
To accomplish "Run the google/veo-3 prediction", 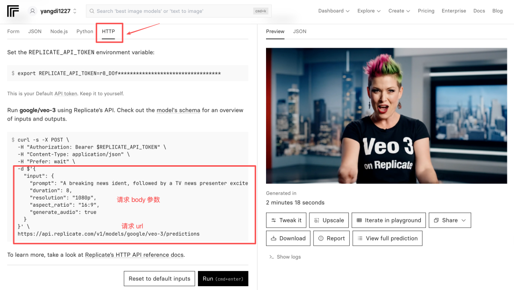I will pos(223,278).
